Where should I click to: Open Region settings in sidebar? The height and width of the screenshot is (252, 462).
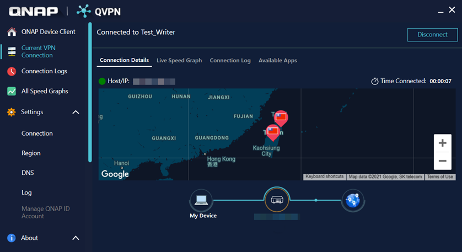31,153
